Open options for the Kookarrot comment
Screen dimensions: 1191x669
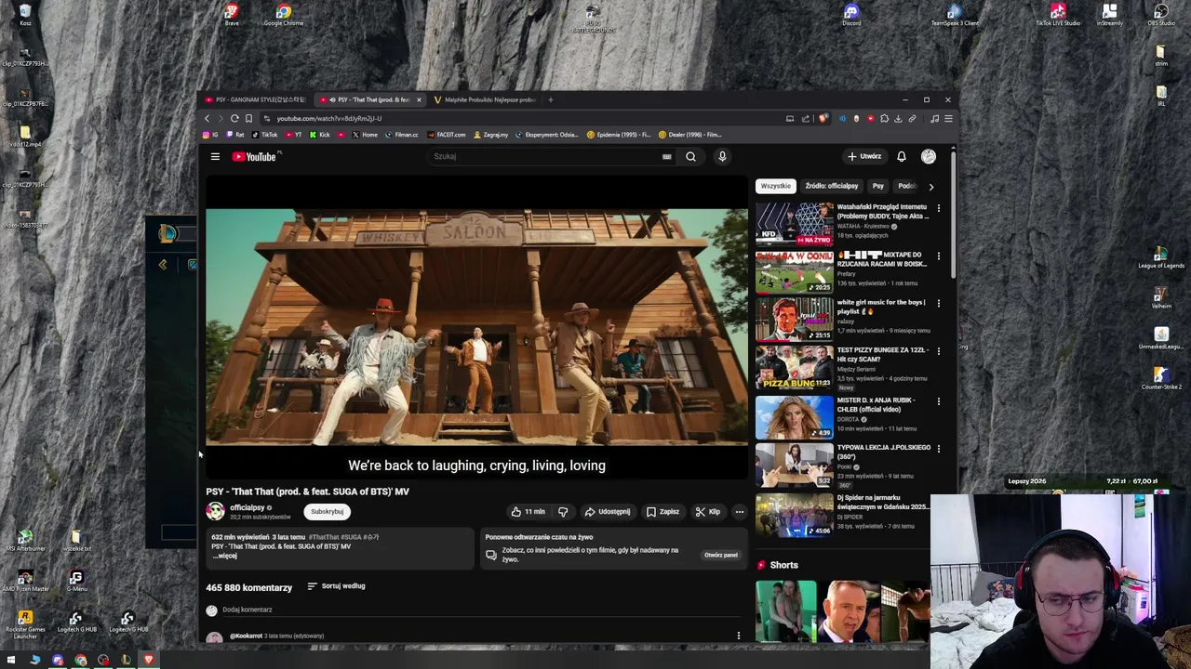pos(739,636)
